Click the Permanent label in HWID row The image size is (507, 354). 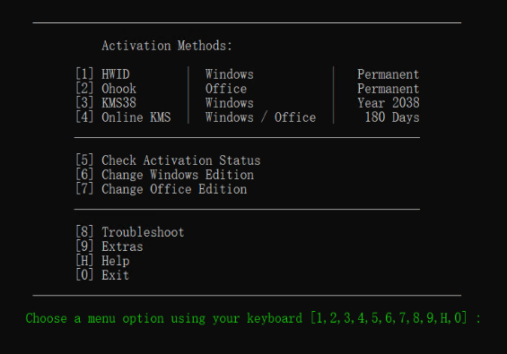coord(388,74)
